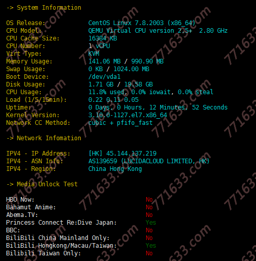Viewport: 256px width, 261px height.
Task: Click the 16384 KB cache size value
Action: (103, 38)
